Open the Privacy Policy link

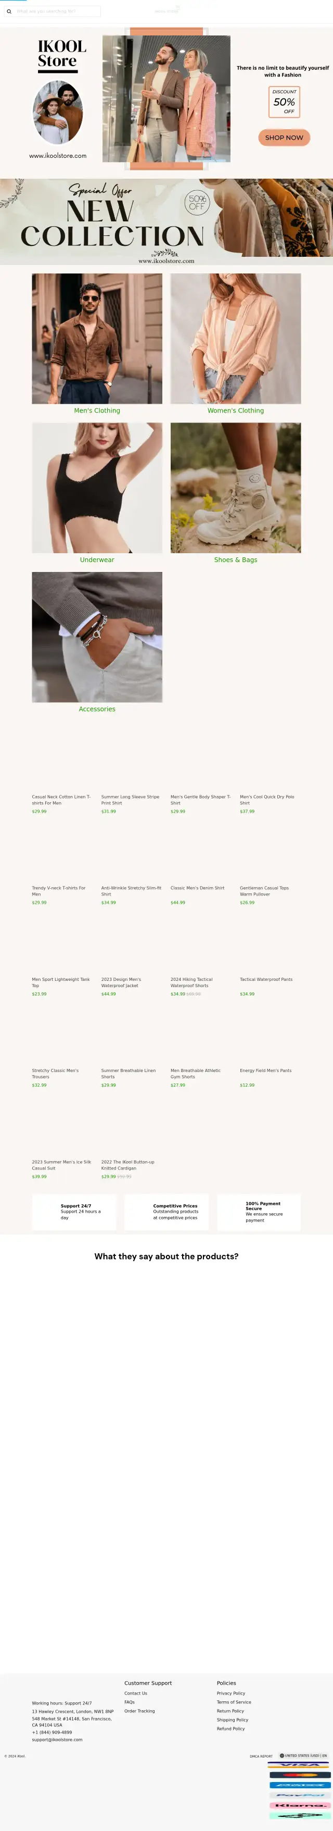point(230,1693)
